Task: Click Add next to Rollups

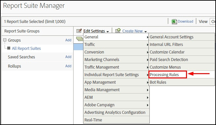Action: [68, 66]
